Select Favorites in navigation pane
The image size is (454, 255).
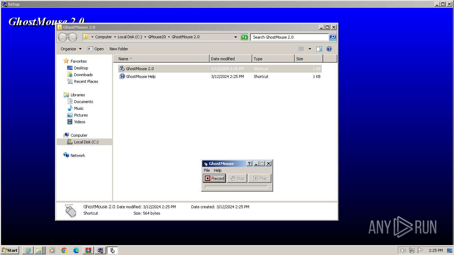coord(78,61)
